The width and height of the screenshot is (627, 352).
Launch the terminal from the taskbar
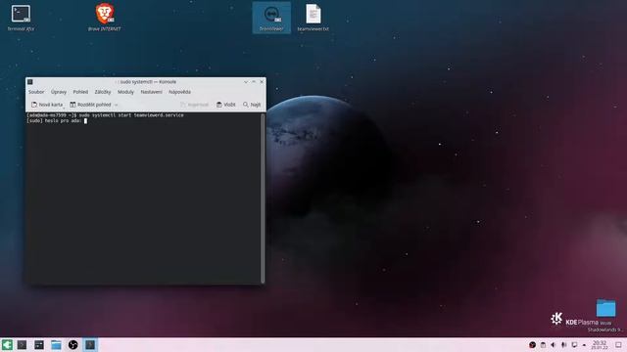pos(22,345)
